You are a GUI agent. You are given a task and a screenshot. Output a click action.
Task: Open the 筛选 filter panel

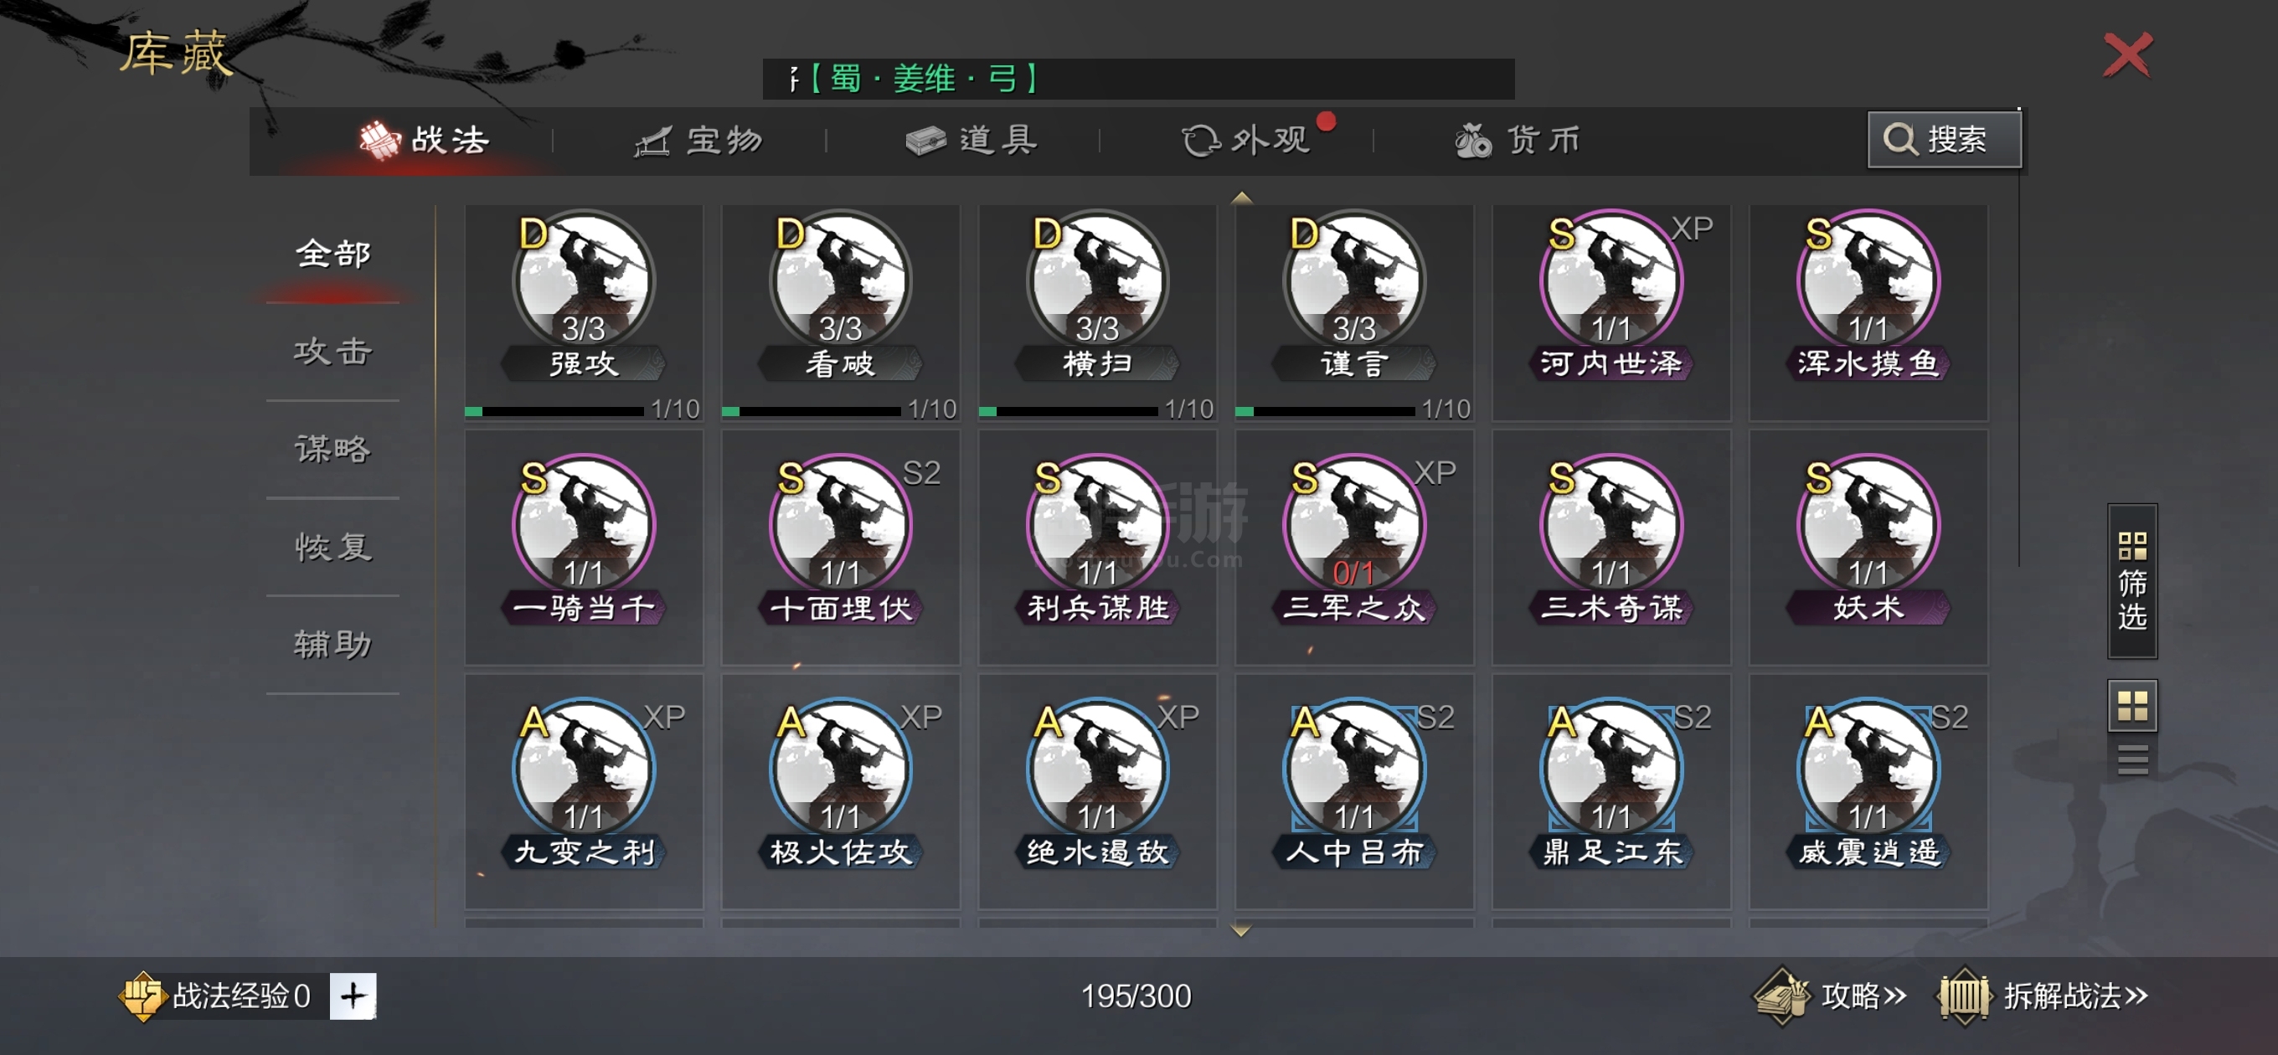pyautogui.click(x=2132, y=581)
